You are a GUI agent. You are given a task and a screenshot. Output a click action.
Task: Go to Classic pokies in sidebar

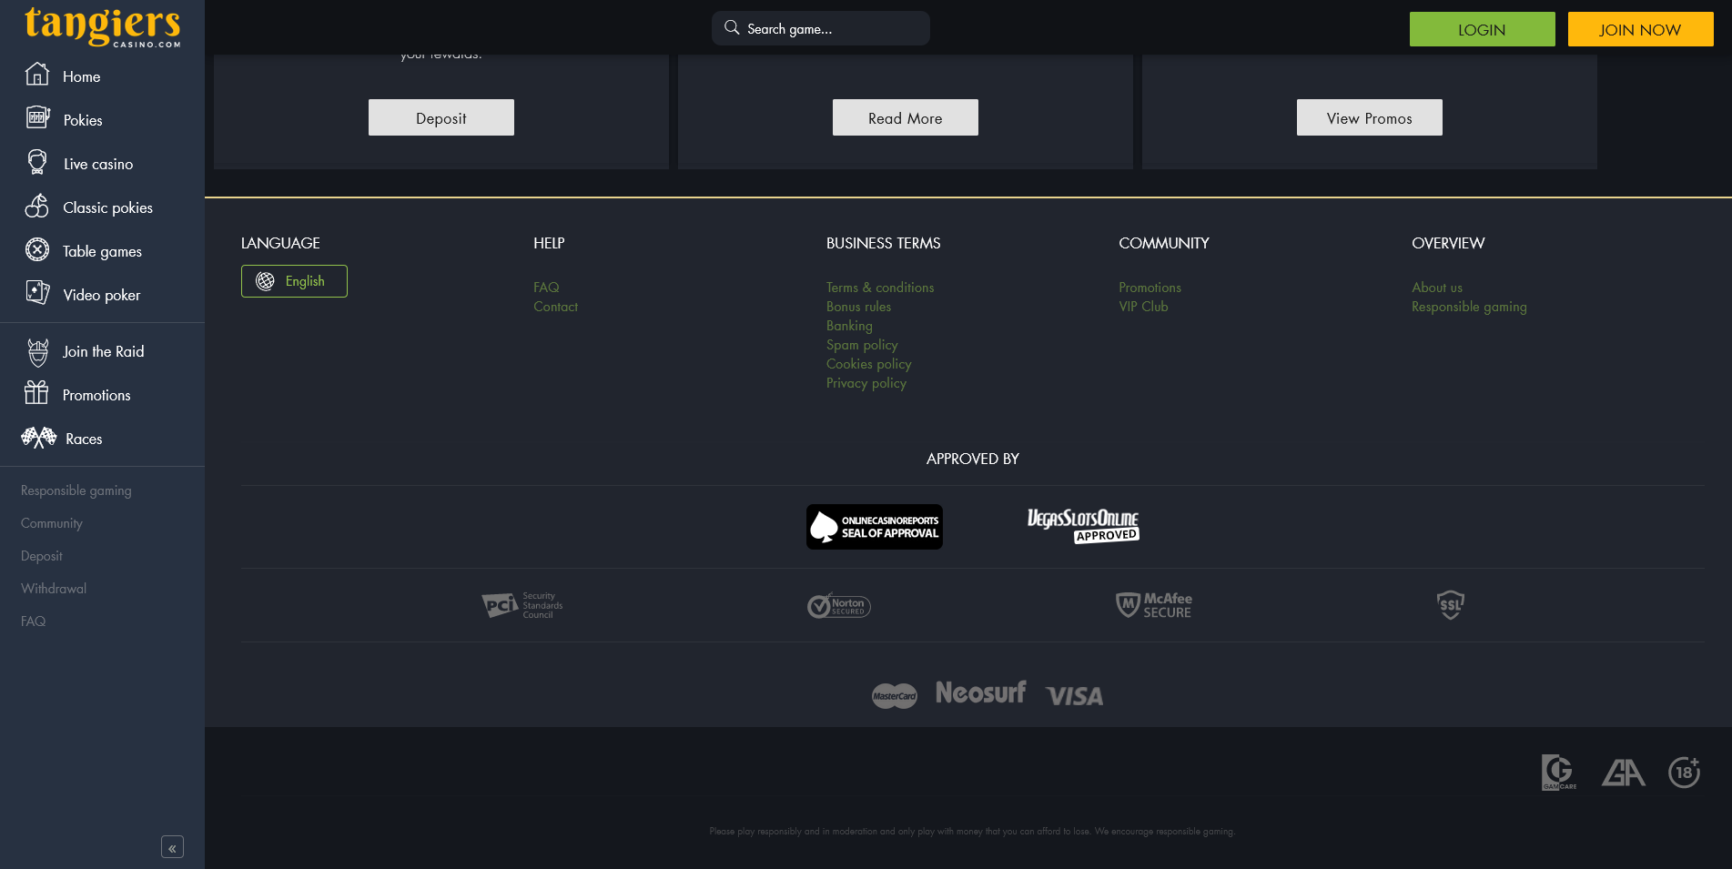[x=107, y=207]
